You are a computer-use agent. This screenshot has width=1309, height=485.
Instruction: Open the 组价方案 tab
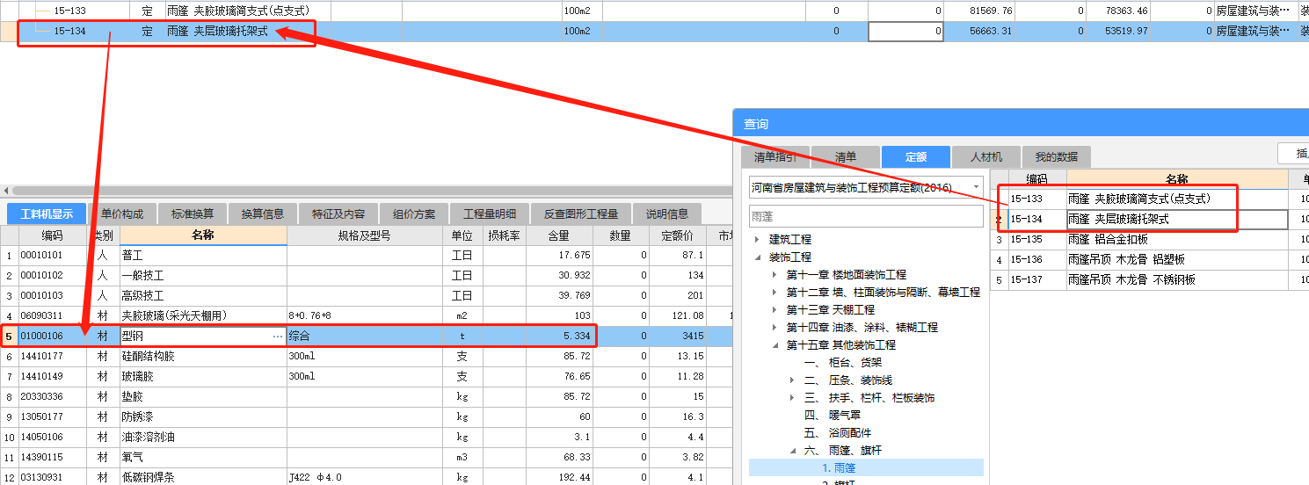[414, 214]
